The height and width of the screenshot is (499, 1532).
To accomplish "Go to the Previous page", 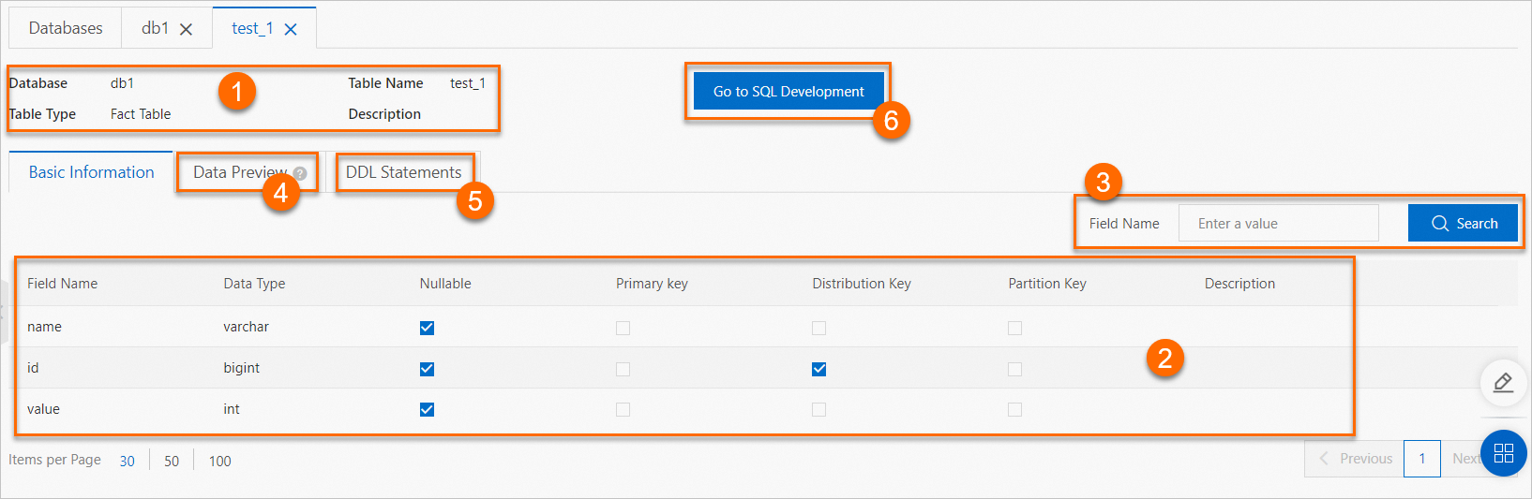I will (1355, 459).
